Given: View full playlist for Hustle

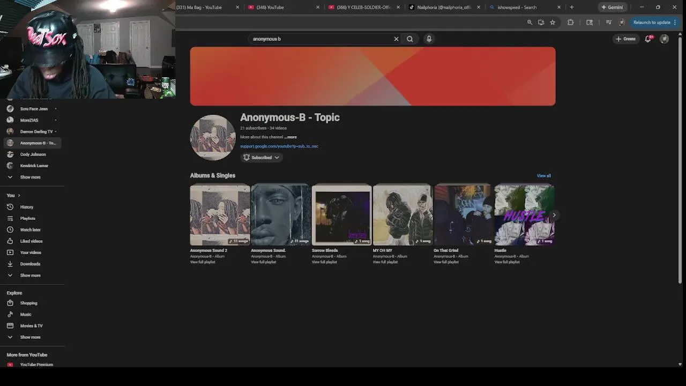Looking at the screenshot, I should [507, 262].
